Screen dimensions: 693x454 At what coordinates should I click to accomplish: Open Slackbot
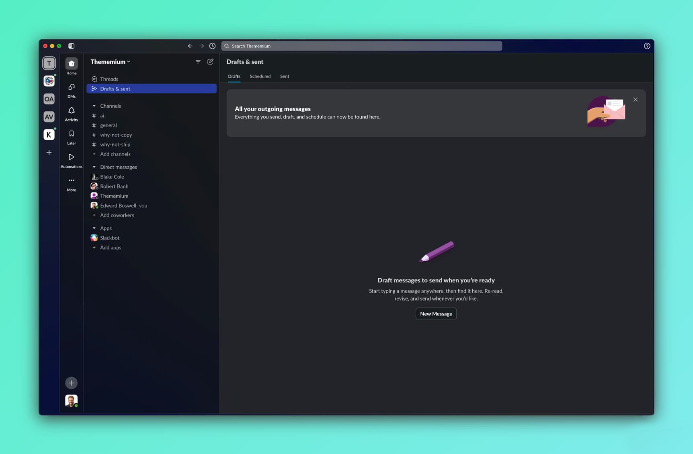(152, 238)
